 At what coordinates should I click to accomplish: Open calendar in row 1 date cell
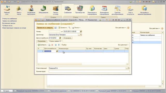[57, 51]
